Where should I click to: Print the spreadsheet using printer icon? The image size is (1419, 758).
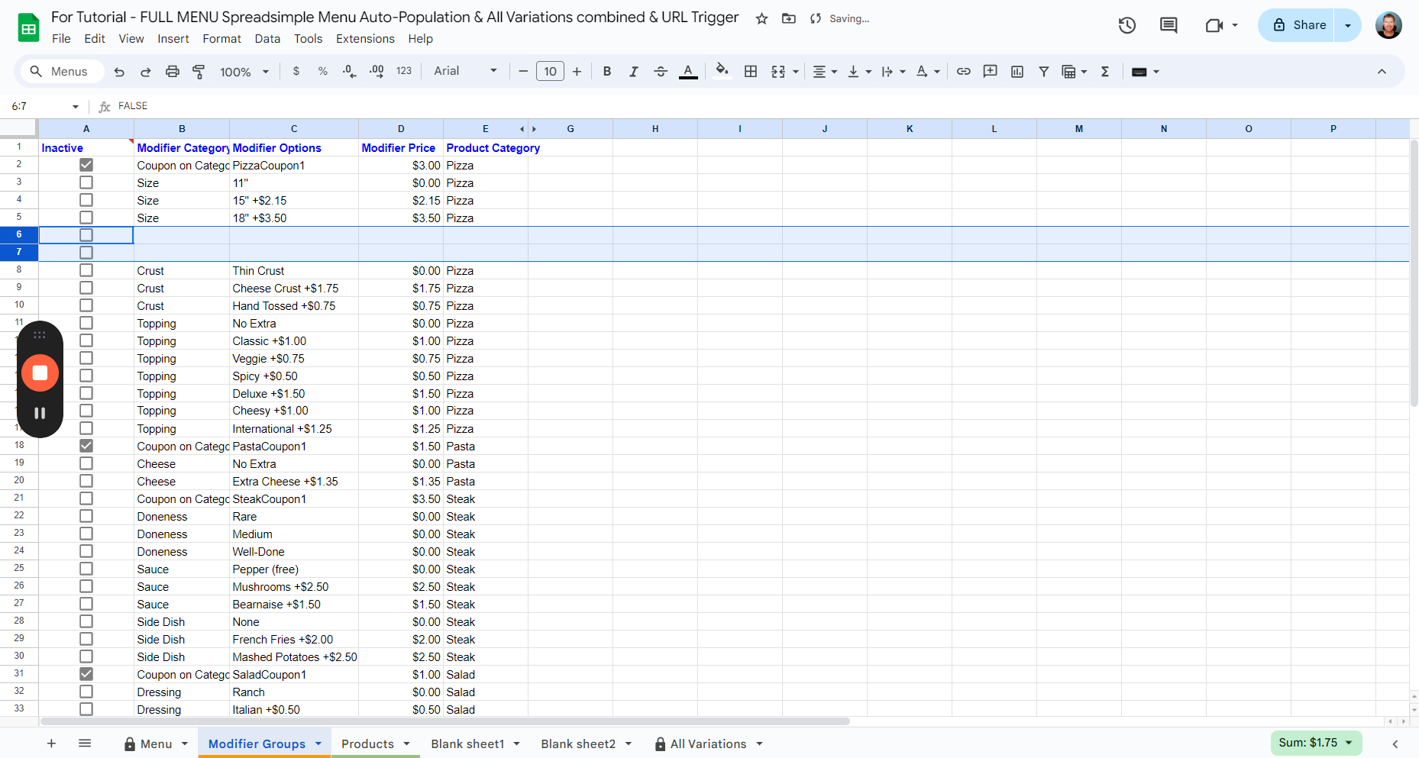click(173, 72)
